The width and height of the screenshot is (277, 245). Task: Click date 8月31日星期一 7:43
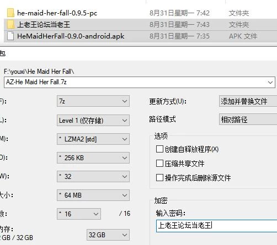[179, 25]
